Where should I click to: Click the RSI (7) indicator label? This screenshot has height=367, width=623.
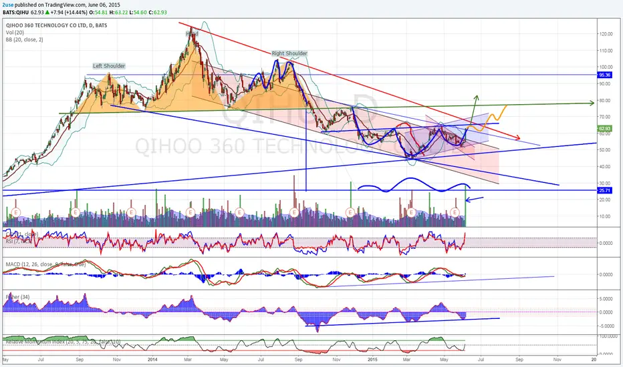tap(18, 240)
